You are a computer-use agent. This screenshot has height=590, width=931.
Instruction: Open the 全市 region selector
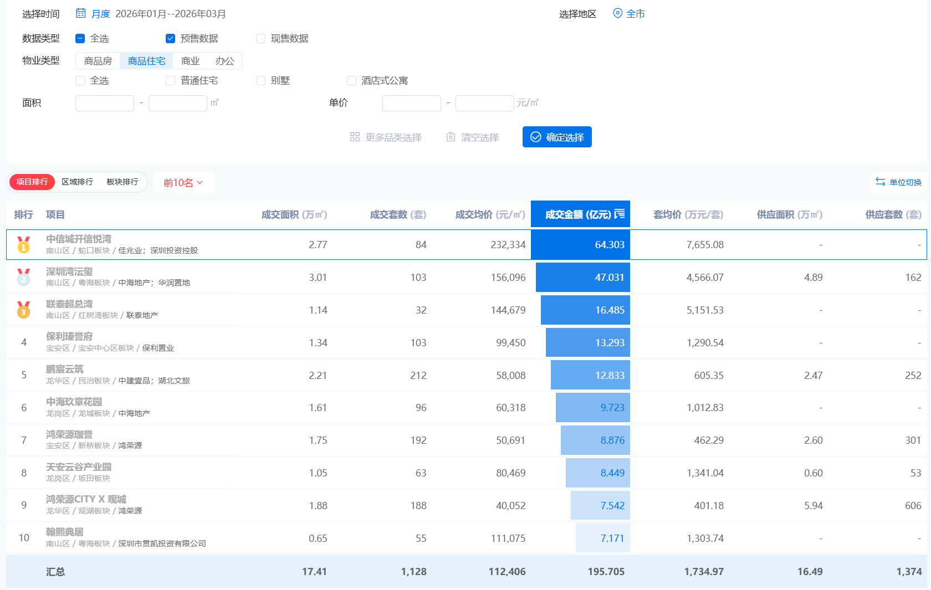[636, 14]
